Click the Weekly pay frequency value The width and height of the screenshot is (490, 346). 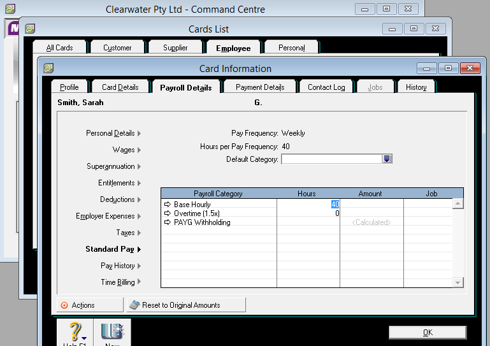tap(293, 133)
